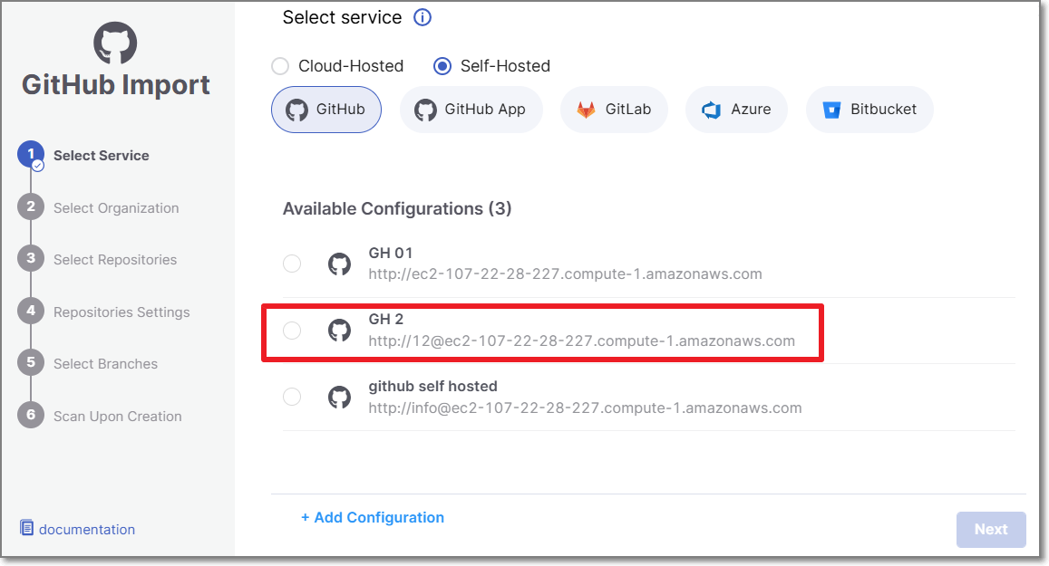Viewport: 1049px width, 566px height.
Task: Click the info icon beside Select service
Action: coord(423,17)
